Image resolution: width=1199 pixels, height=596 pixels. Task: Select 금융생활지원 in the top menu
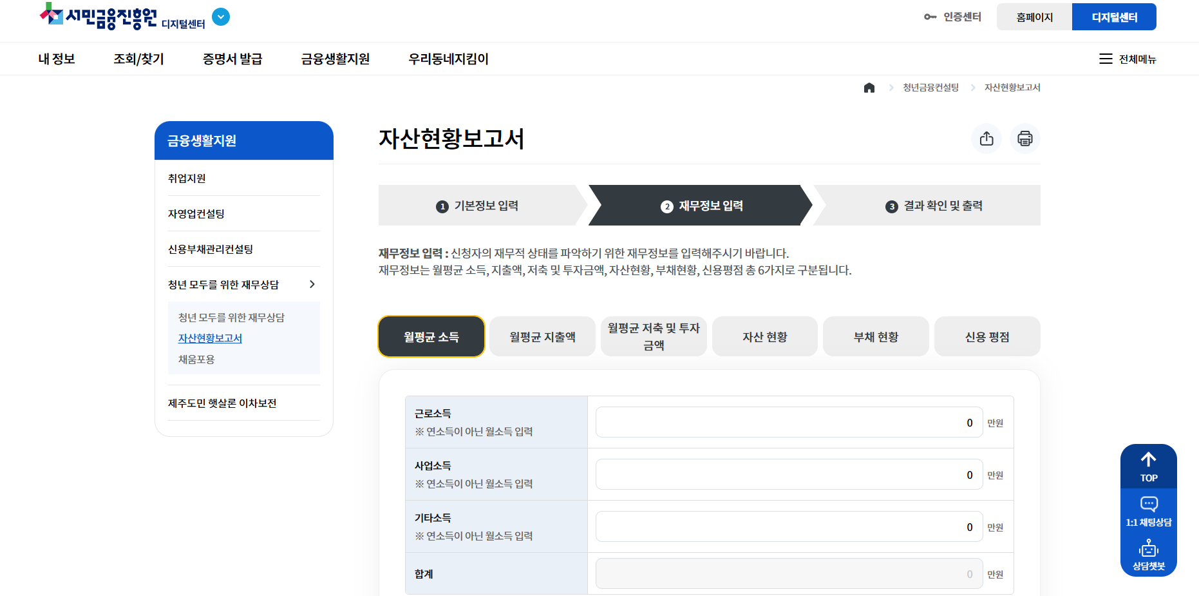pos(335,59)
